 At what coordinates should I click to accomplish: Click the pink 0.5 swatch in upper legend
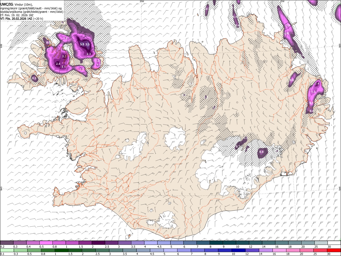pyautogui.click(x=46, y=243)
